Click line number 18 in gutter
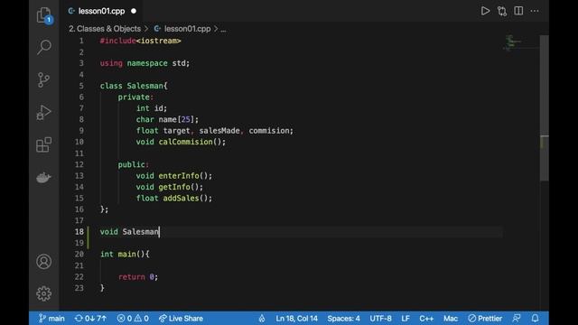578x325 pixels. [79, 232]
